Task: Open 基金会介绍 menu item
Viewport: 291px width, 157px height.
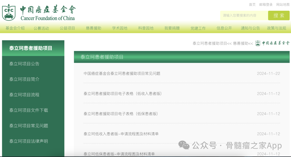Action: [15, 28]
